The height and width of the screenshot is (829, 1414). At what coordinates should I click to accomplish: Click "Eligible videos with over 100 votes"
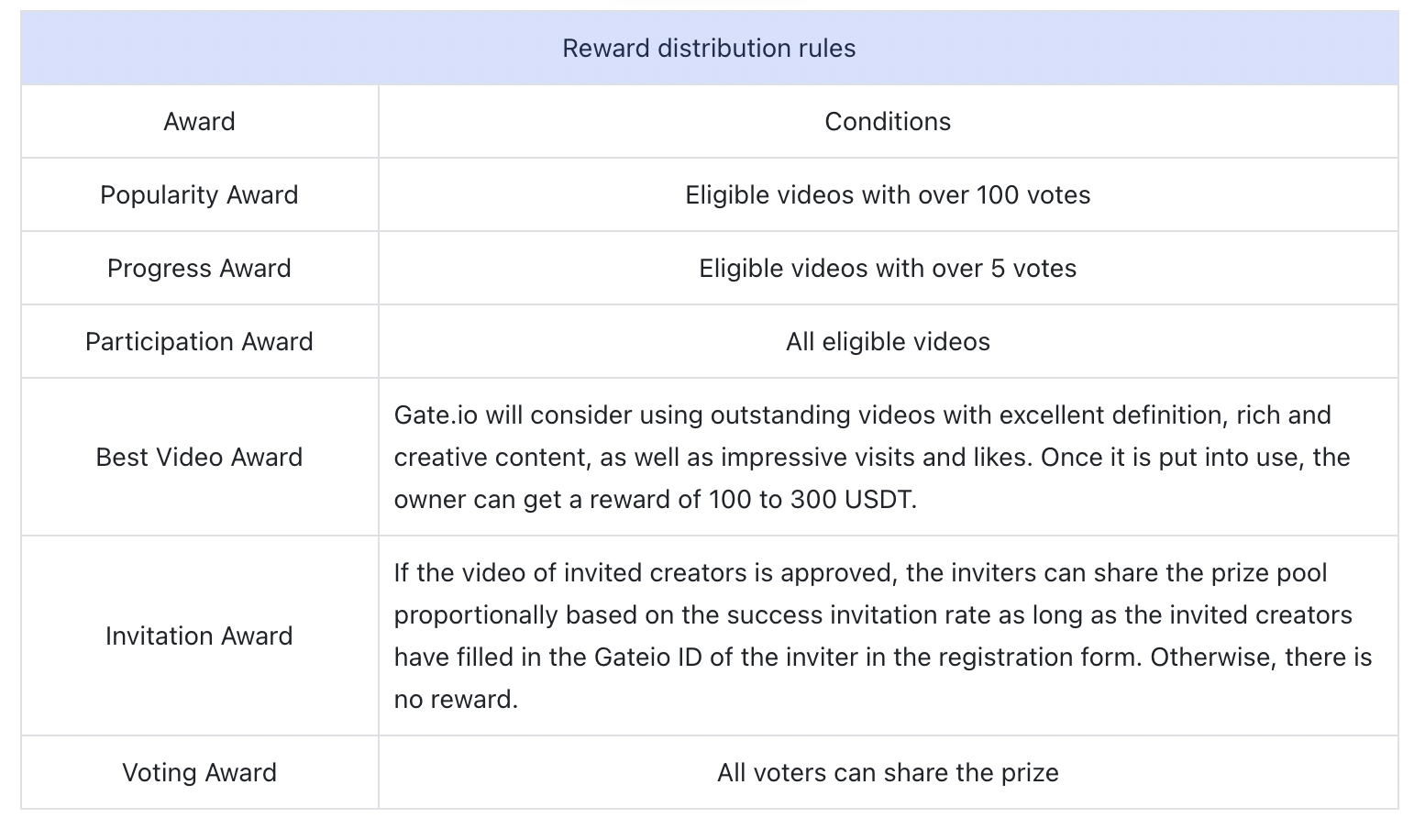(888, 195)
